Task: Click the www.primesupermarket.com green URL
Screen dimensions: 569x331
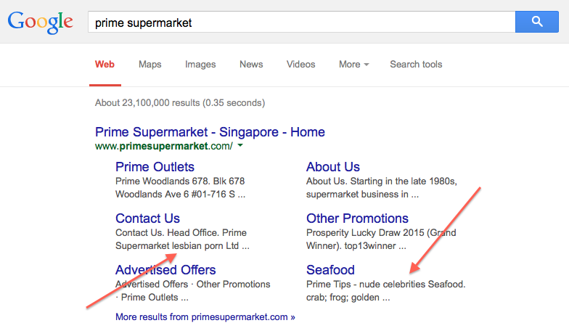Action: tap(163, 147)
